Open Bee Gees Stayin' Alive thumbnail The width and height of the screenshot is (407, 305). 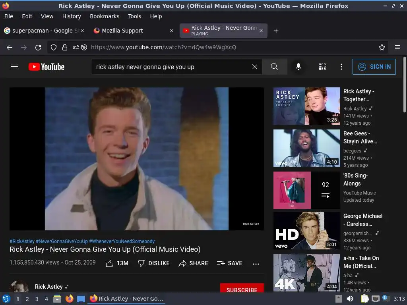coord(306,148)
